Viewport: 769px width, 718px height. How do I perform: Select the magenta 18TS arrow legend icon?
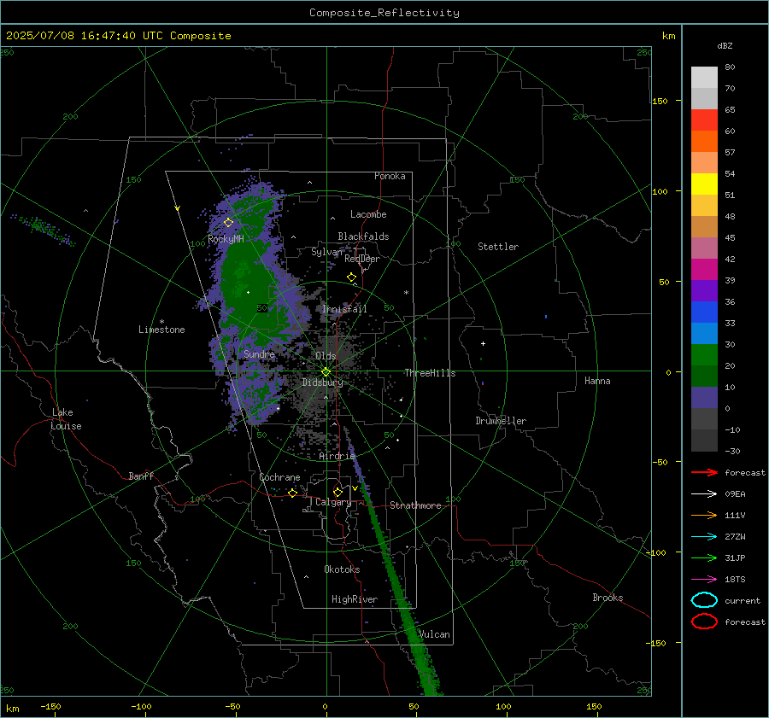coord(704,580)
